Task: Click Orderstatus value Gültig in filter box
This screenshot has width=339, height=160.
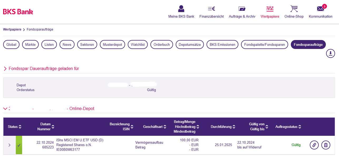Action: pyautogui.click(x=151, y=90)
